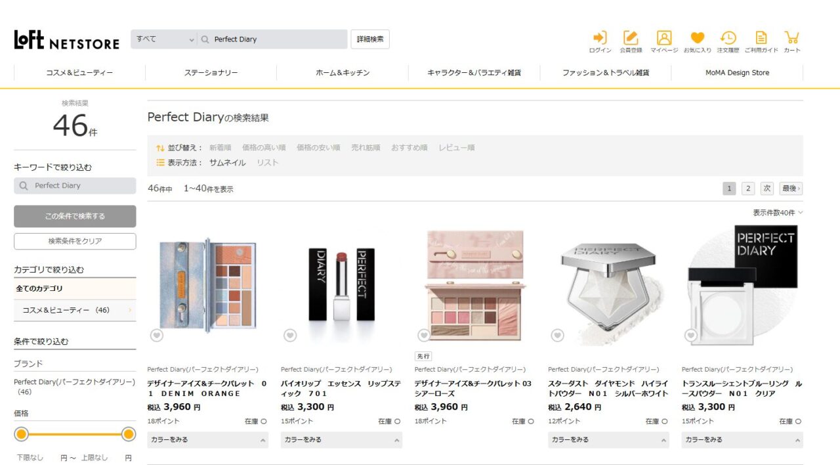
Task: Click この条件で検索する button
Action: pos(75,216)
